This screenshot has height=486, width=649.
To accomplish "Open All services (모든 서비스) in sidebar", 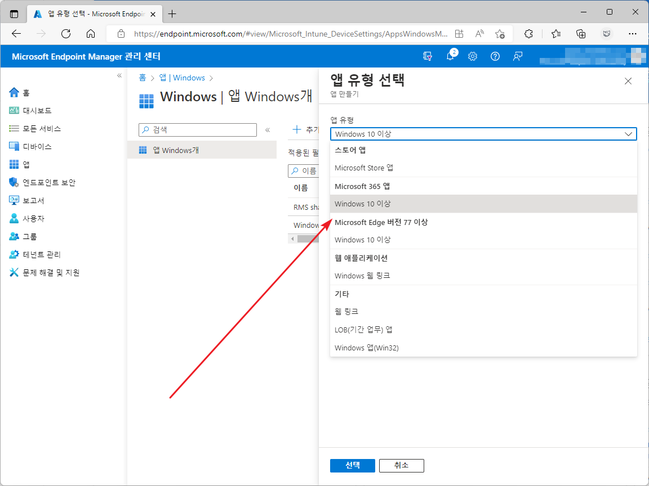I will pyautogui.click(x=35, y=128).
